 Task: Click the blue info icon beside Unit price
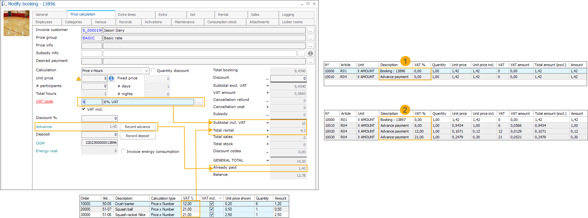111,78
